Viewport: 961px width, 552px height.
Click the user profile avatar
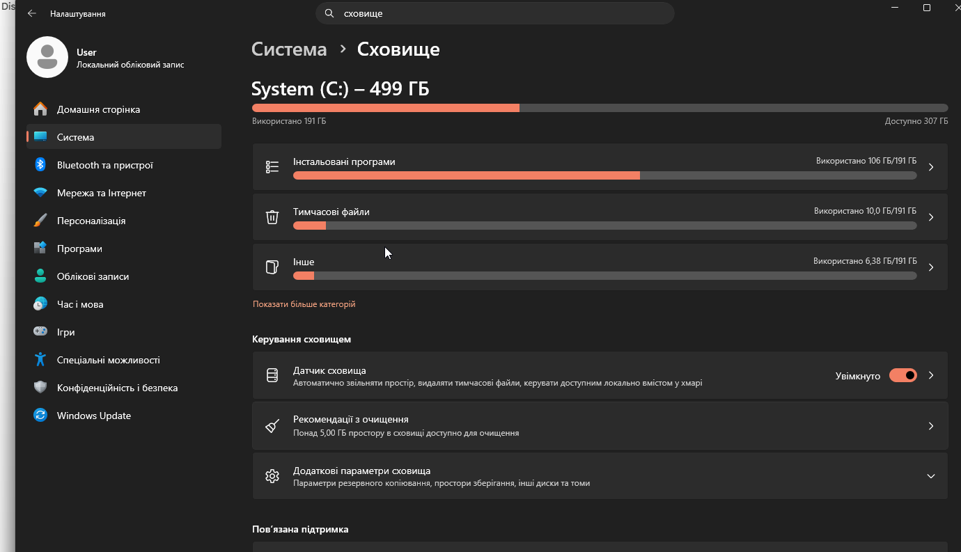(47, 57)
